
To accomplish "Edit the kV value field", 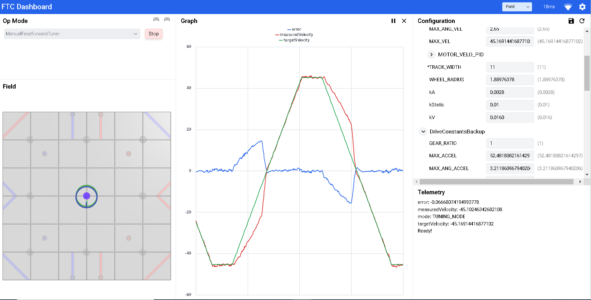I will [x=509, y=117].
